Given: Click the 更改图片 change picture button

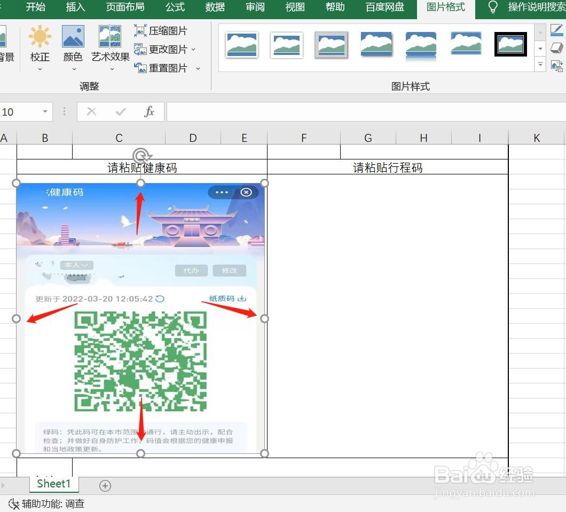Looking at the screenshot, I should coord(160,49).
